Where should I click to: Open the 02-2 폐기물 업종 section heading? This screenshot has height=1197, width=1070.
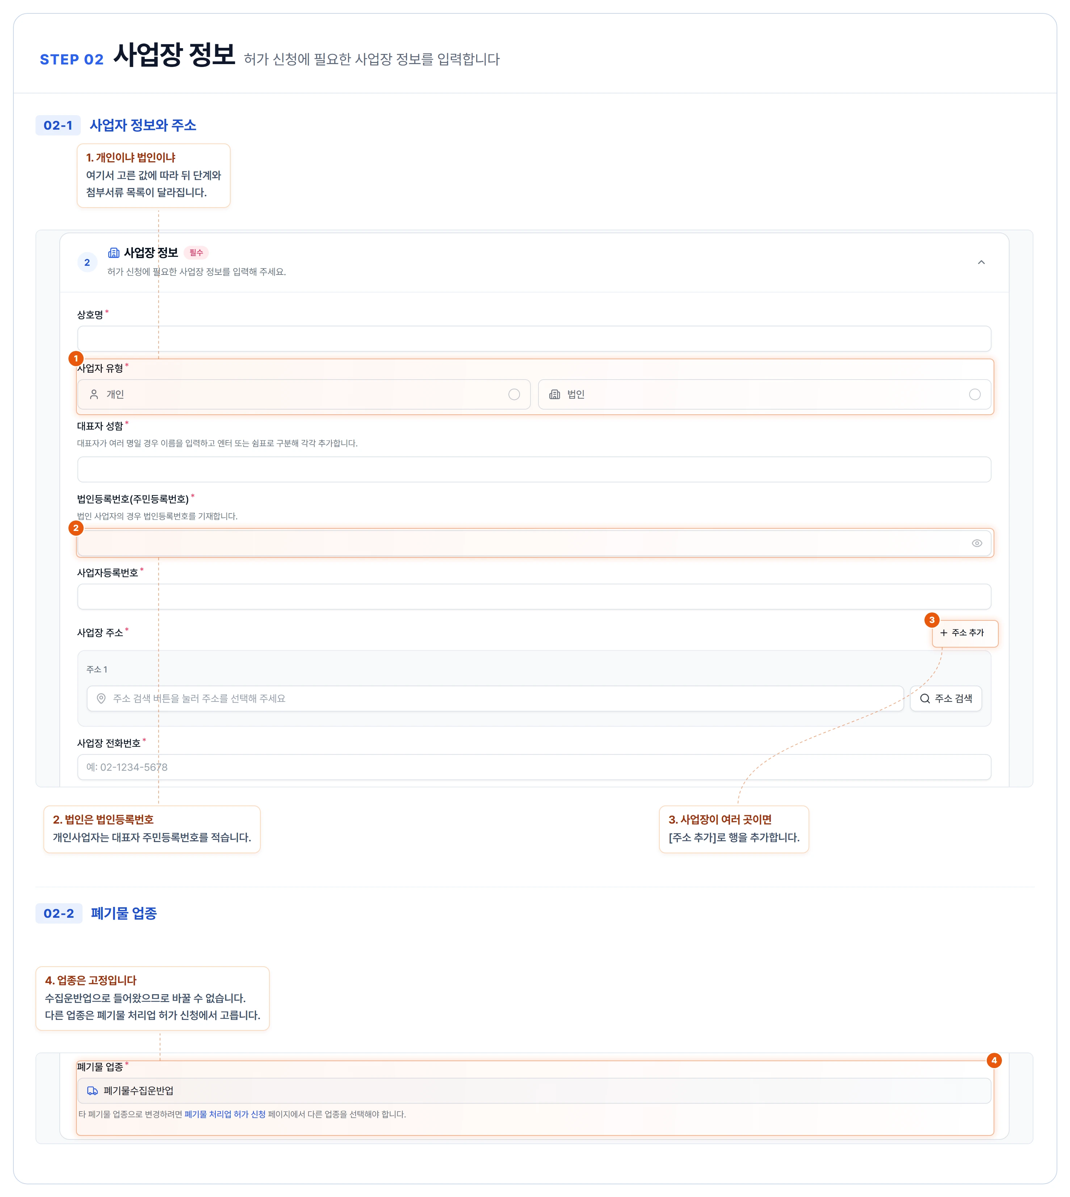[96, 913]
